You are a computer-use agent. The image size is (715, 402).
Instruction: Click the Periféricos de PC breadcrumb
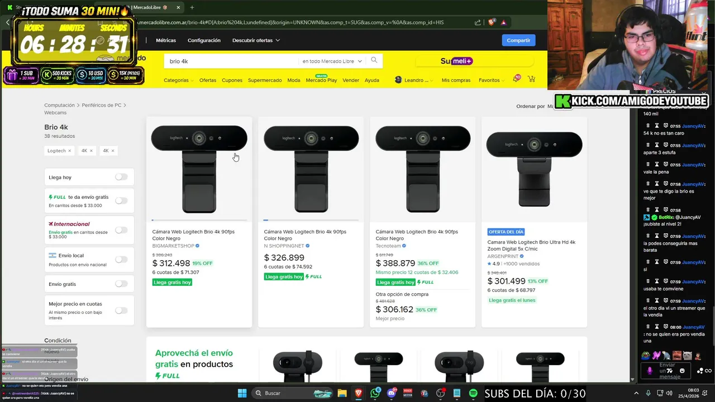click(102, 105)
